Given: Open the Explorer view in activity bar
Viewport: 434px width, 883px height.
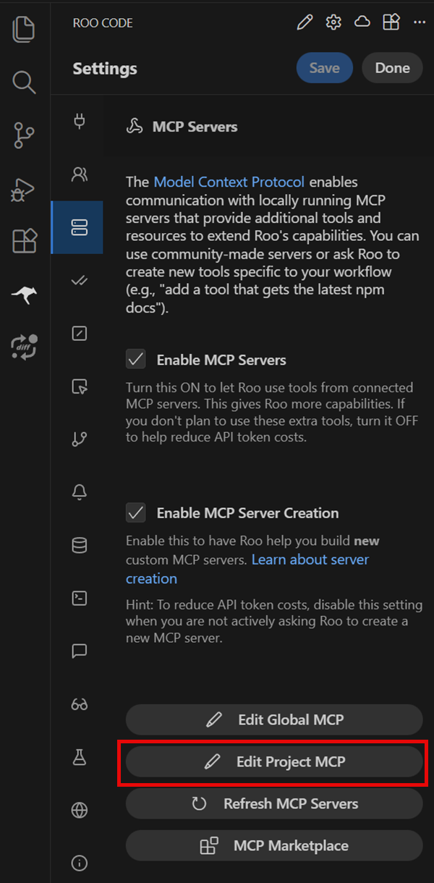Looking at the screenshot, I should pos(24,29).
